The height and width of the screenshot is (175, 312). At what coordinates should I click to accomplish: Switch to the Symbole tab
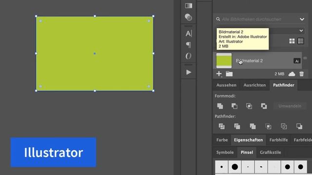[x=225, y=152]
